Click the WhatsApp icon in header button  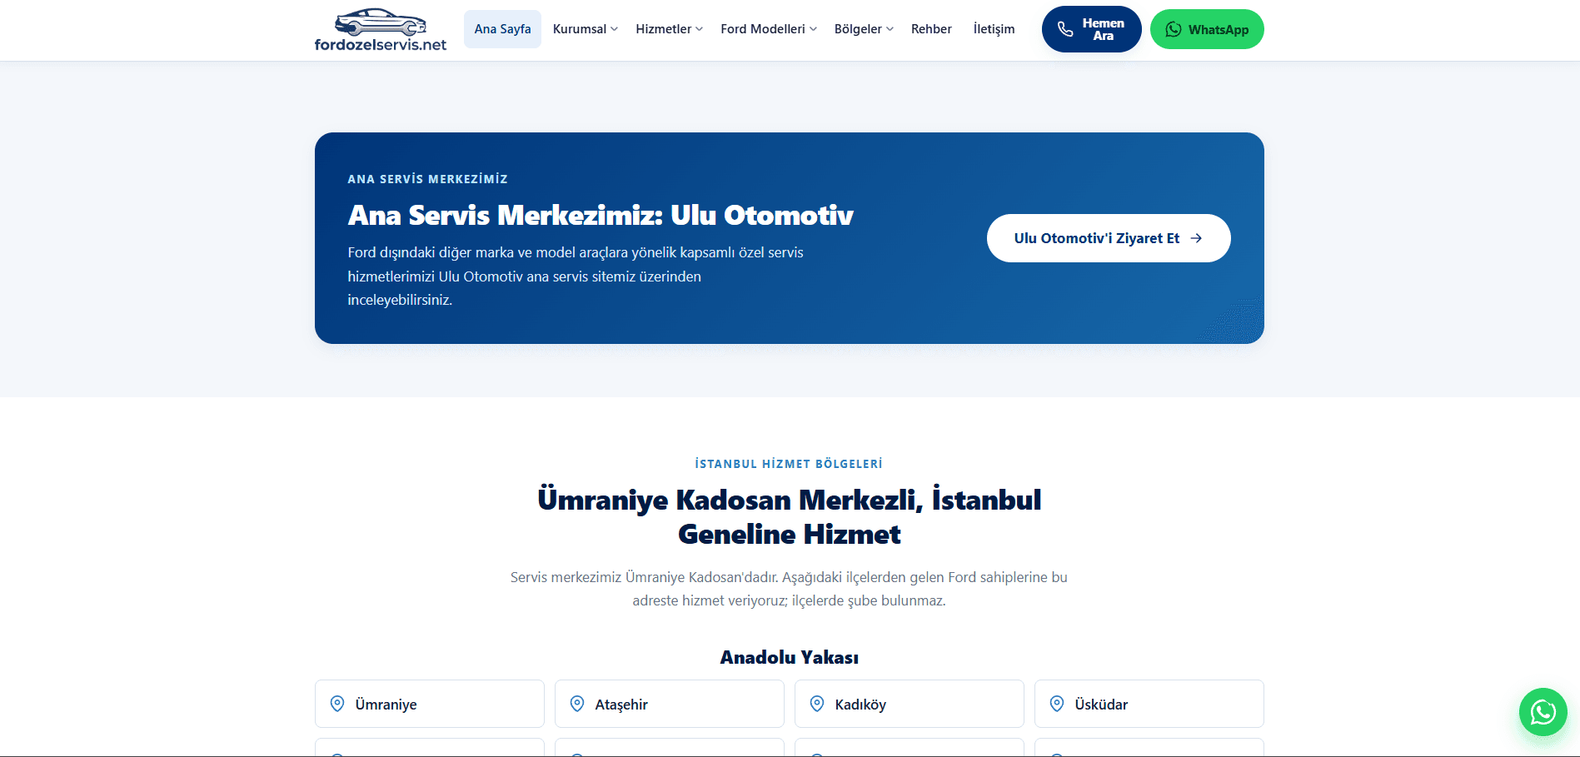click(x=1174, y=30)
